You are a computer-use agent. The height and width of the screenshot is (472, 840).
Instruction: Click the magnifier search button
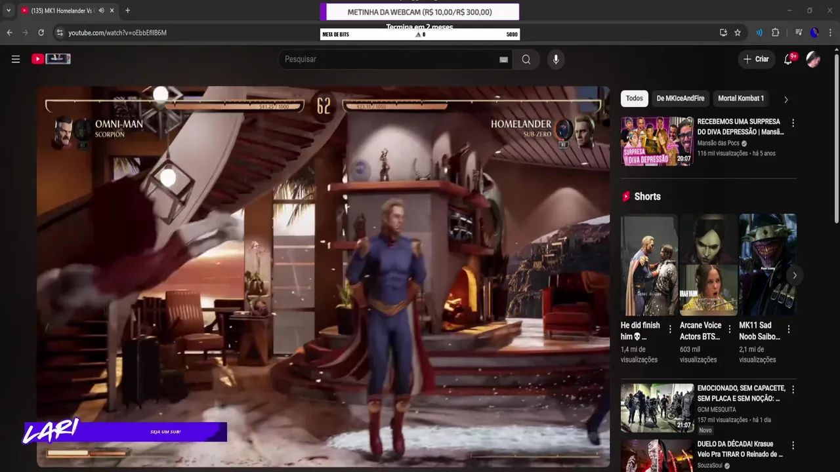coord(526,59)
